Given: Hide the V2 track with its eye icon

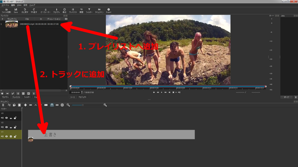Looking at the screenshot, I should click(x=6, y=127).
